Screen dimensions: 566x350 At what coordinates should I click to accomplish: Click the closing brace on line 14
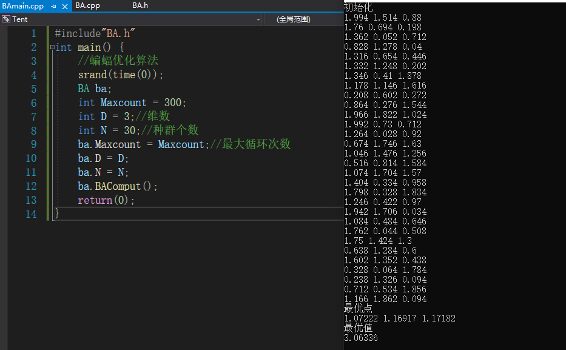[57, 214]
